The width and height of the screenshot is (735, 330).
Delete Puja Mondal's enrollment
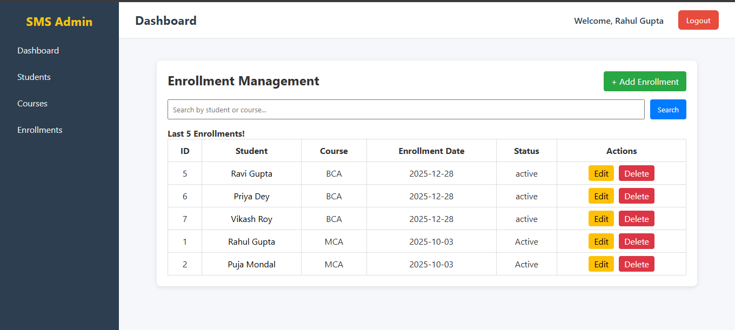(x=637, y=264)
